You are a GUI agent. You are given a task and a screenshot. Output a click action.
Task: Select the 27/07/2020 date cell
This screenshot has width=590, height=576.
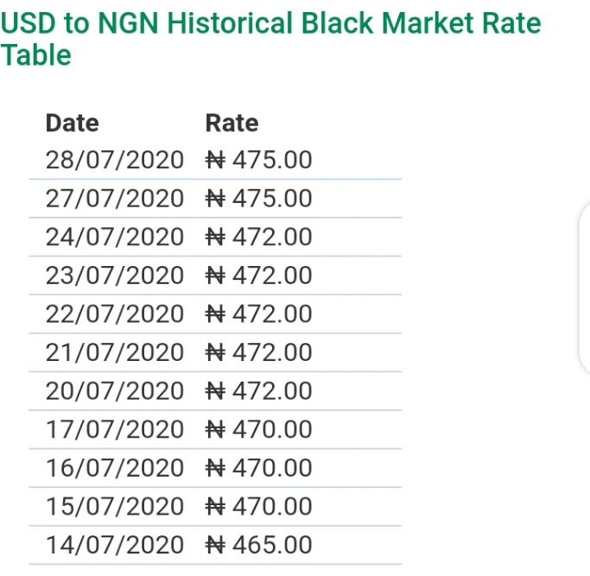click(115, 199)
